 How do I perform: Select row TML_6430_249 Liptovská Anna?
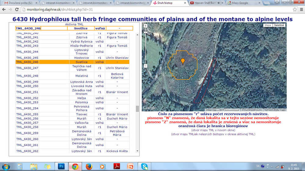[72, 82]
